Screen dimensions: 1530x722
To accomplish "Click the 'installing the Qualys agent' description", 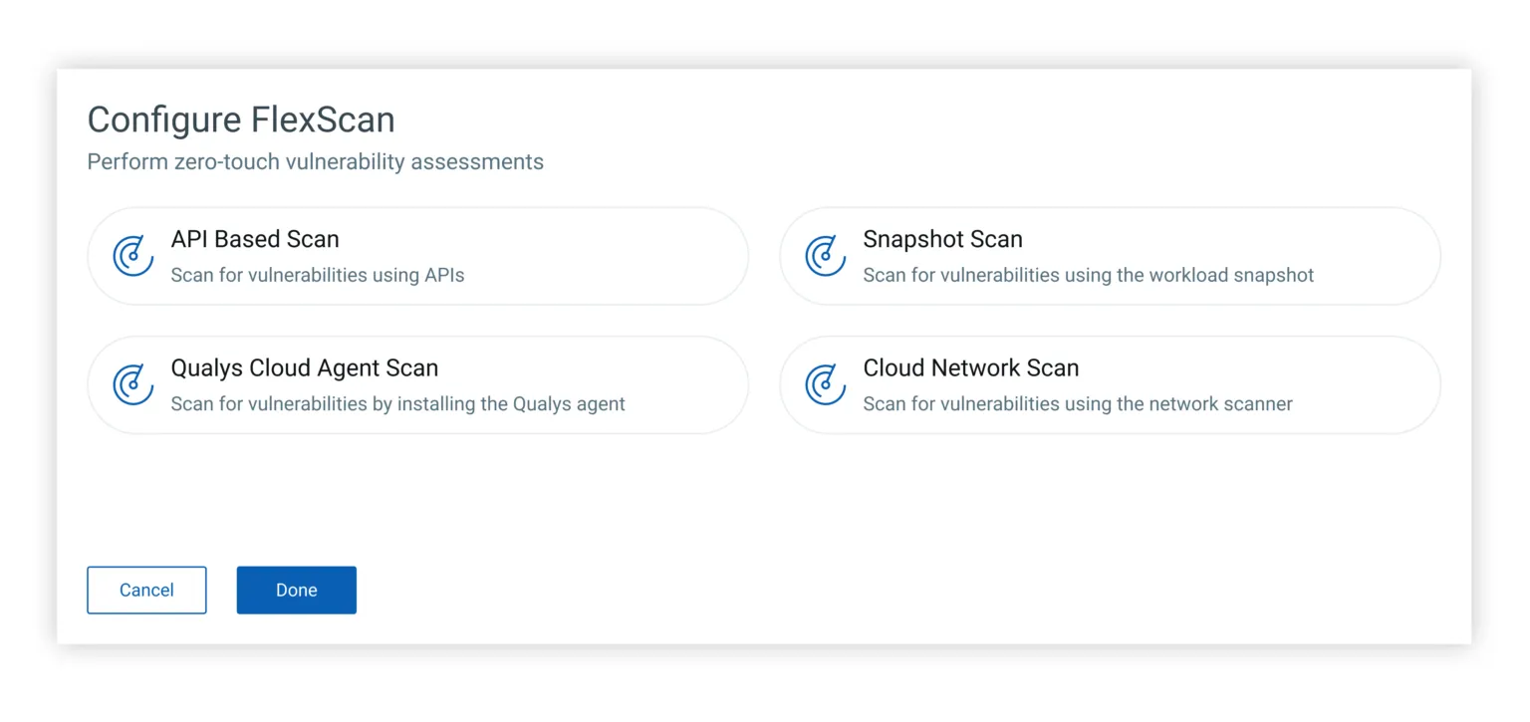I will tap(397, 403).
